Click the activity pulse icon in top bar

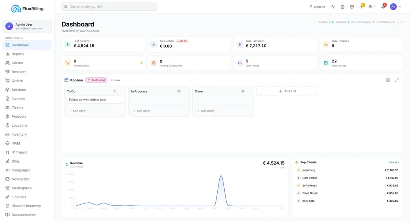[x=333, y=7]
